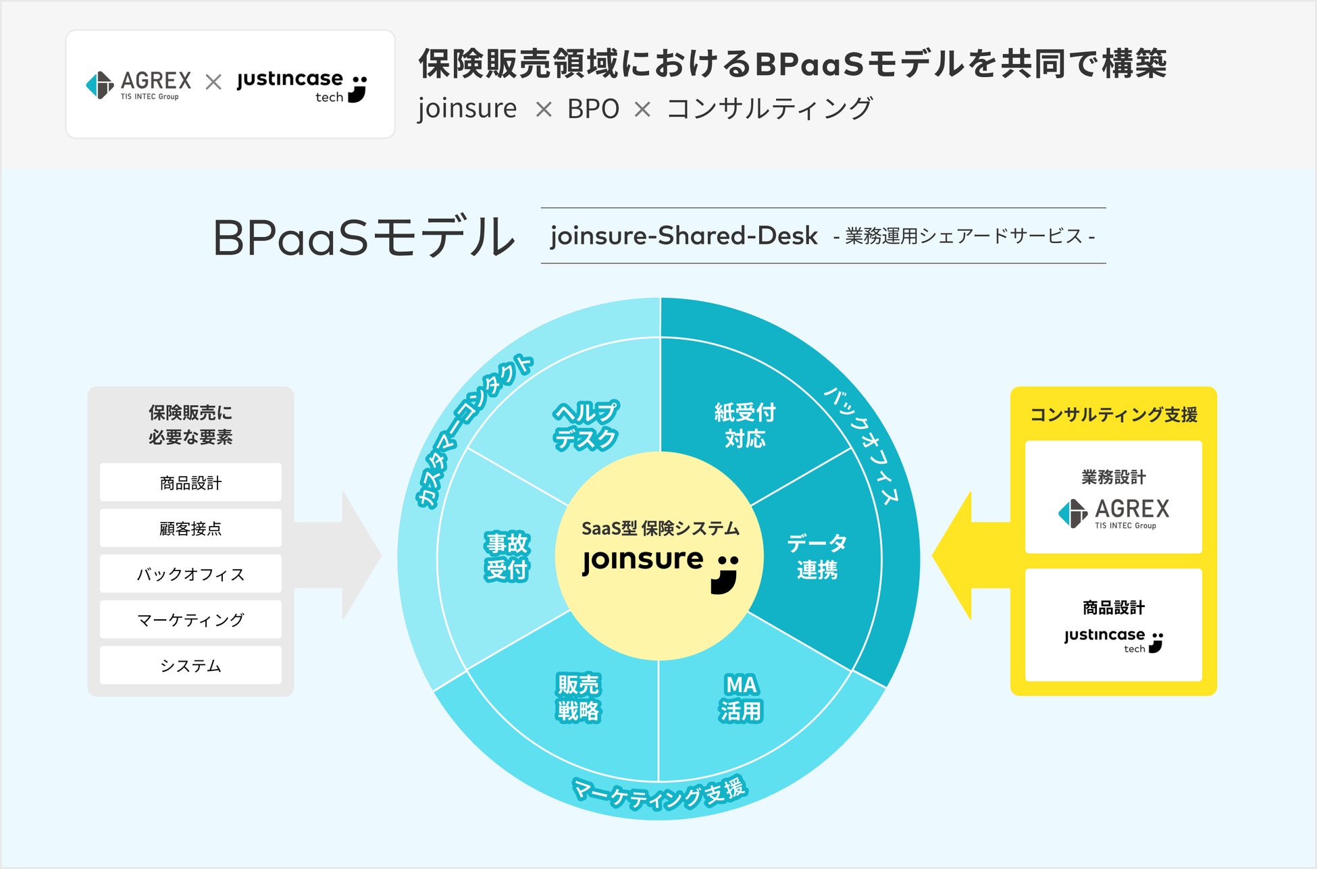Click the 紙受付対応 wheel segment

tap(744, 425)
